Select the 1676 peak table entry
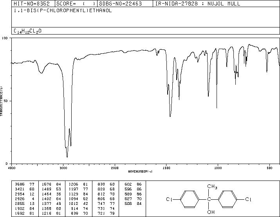 [x=51, y=184]
